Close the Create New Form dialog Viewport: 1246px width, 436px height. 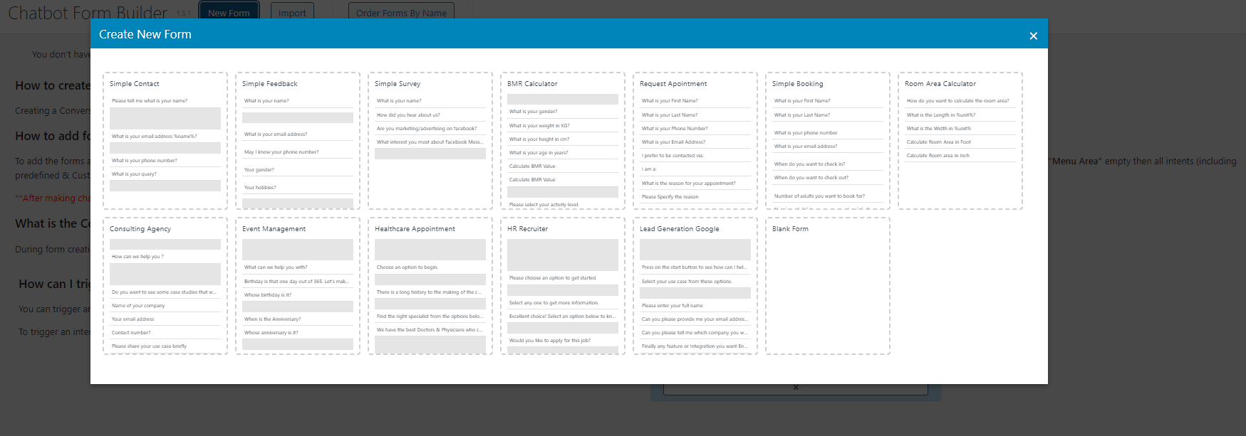pos(1033,36)
